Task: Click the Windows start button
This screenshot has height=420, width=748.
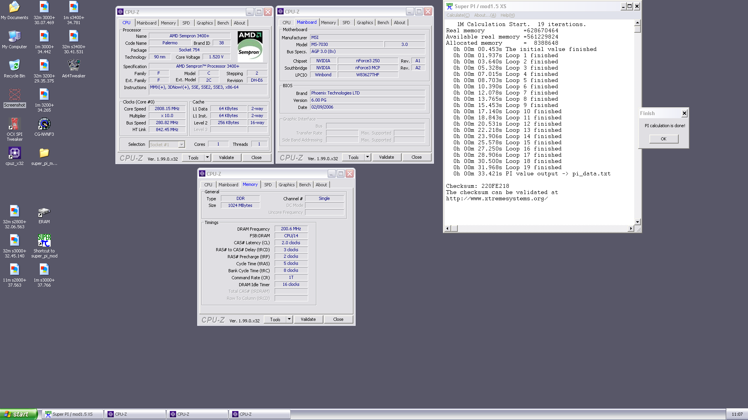Action: click(19, 414)
